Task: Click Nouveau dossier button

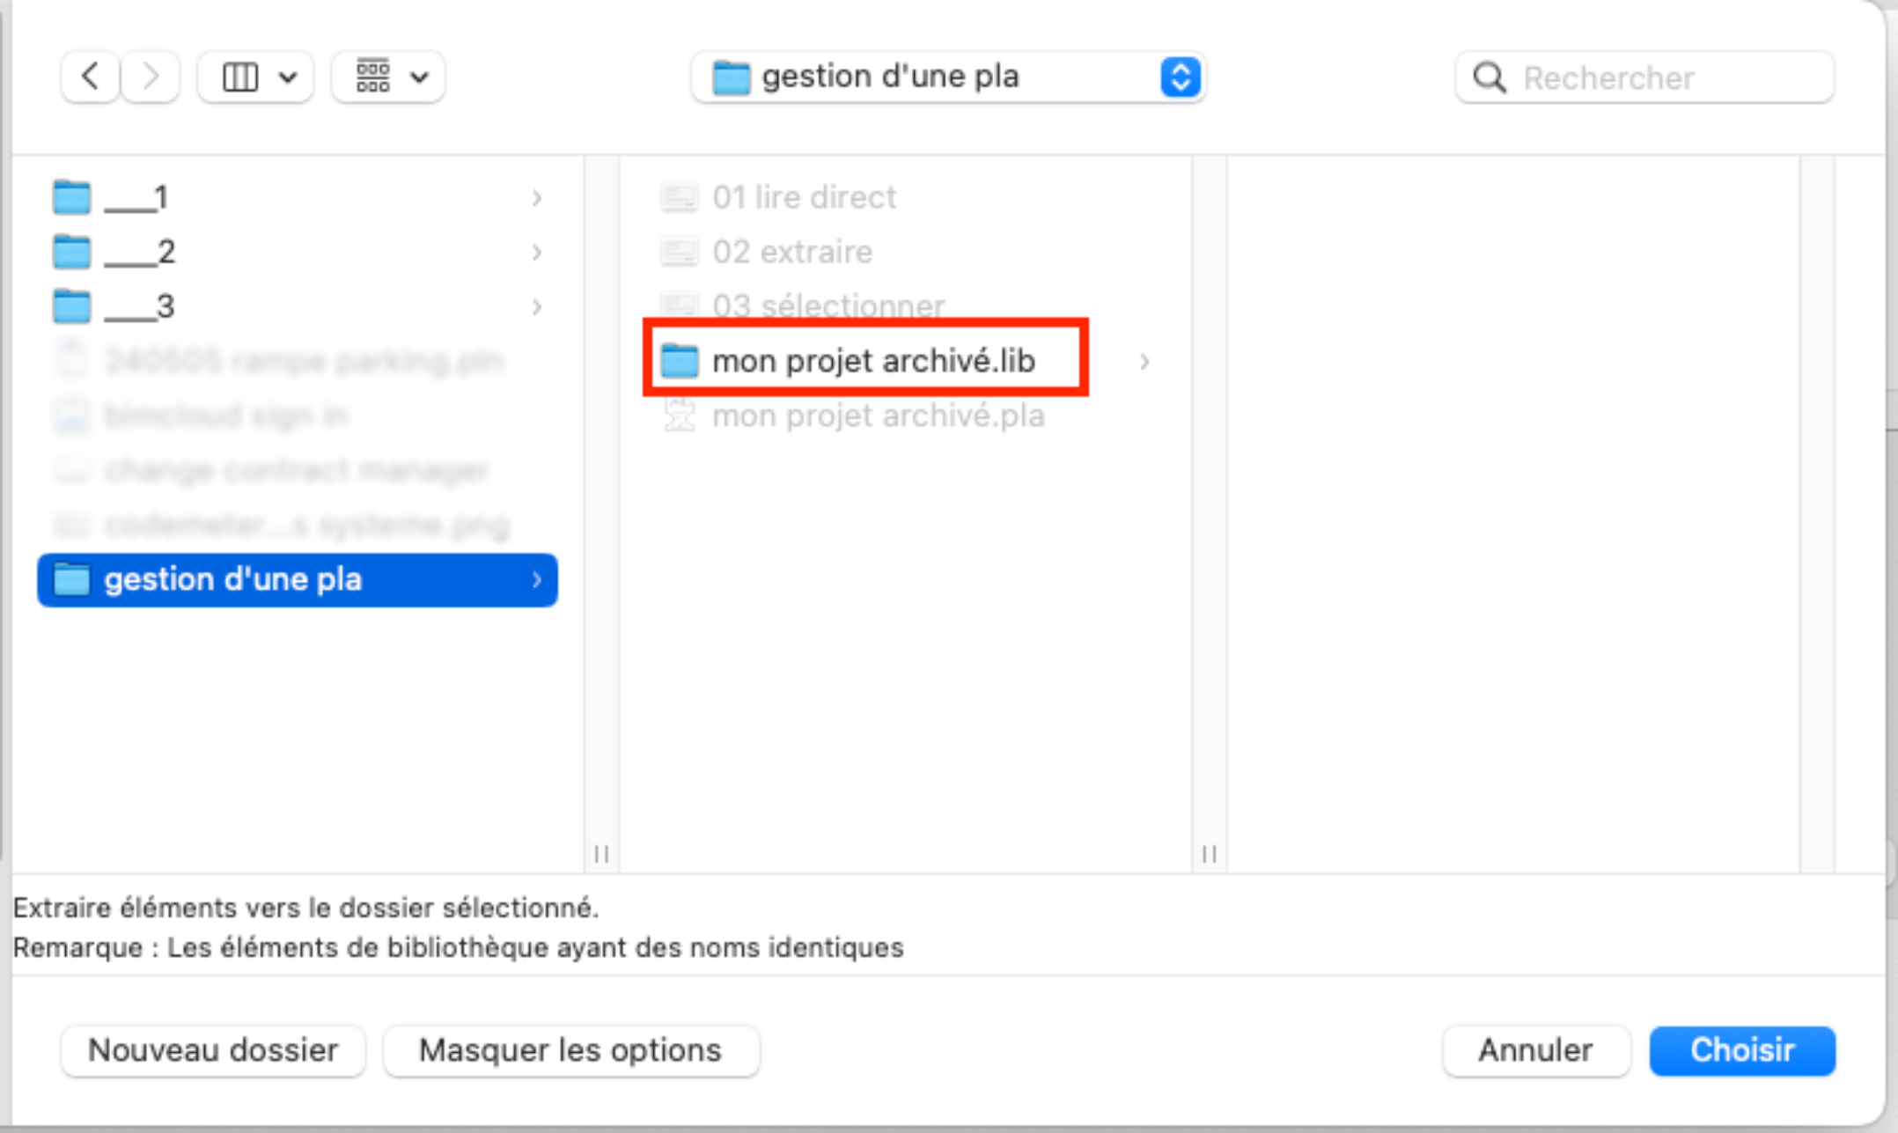Action: (x=213, y=1050)
